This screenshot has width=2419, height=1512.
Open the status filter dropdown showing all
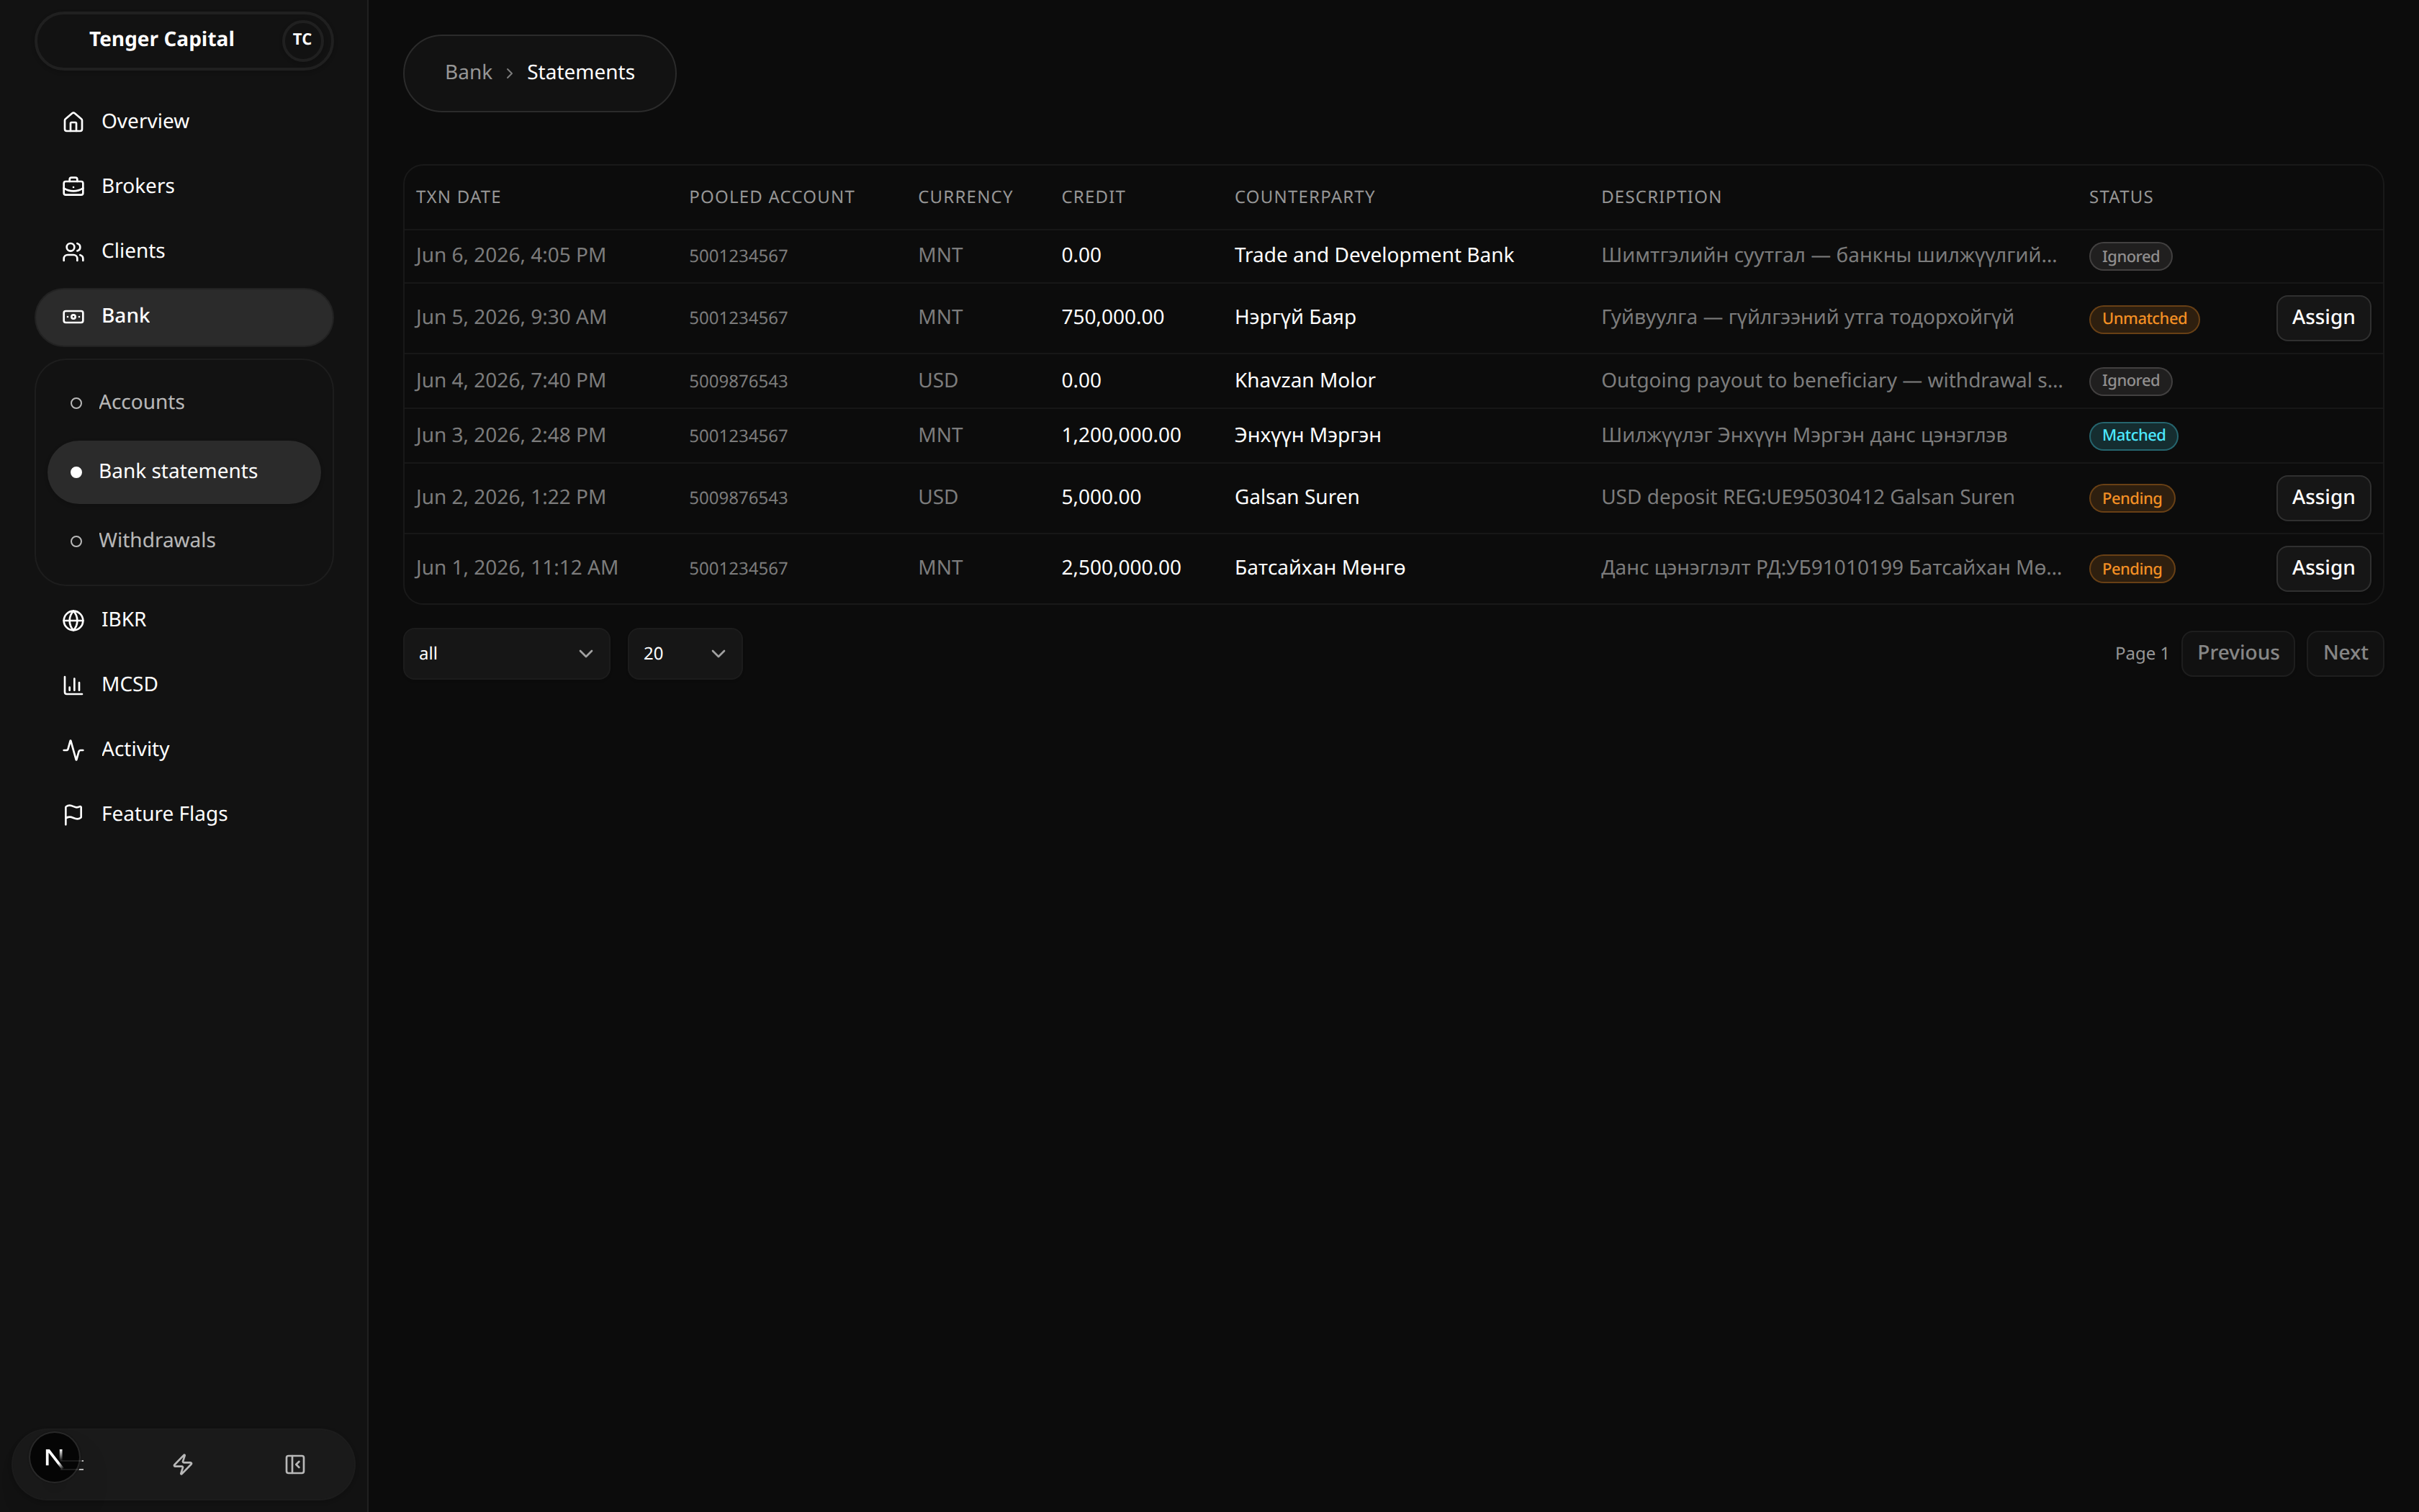coord(506,654)
